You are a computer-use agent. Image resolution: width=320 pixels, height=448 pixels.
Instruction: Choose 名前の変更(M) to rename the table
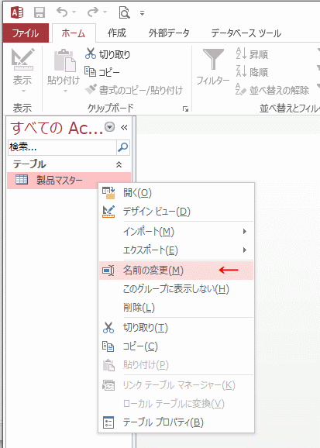[x=177, y=271]
